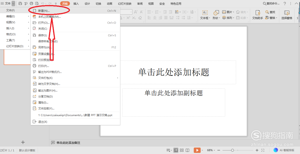Click the 查找 find icon
This screenshot has height=154, width=300.
[x=267, y=12]
